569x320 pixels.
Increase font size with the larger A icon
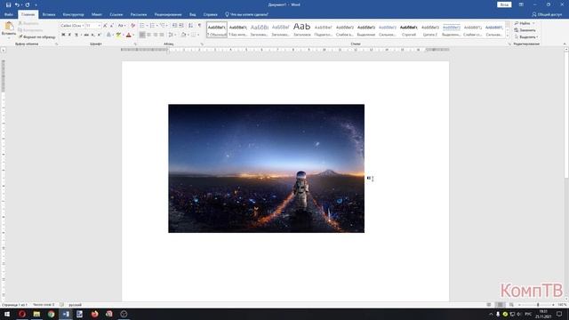coord(105,26)
